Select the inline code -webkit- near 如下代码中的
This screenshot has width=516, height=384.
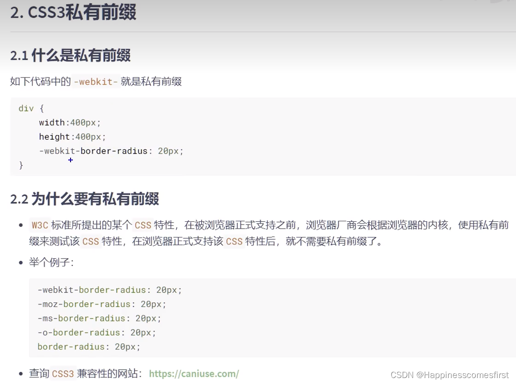[95, 82]
